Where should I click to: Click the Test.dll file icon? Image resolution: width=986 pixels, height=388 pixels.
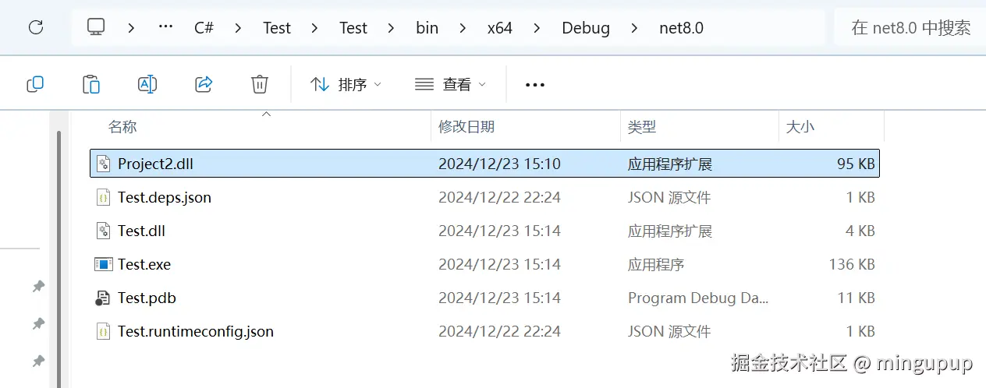pos(103,231)
